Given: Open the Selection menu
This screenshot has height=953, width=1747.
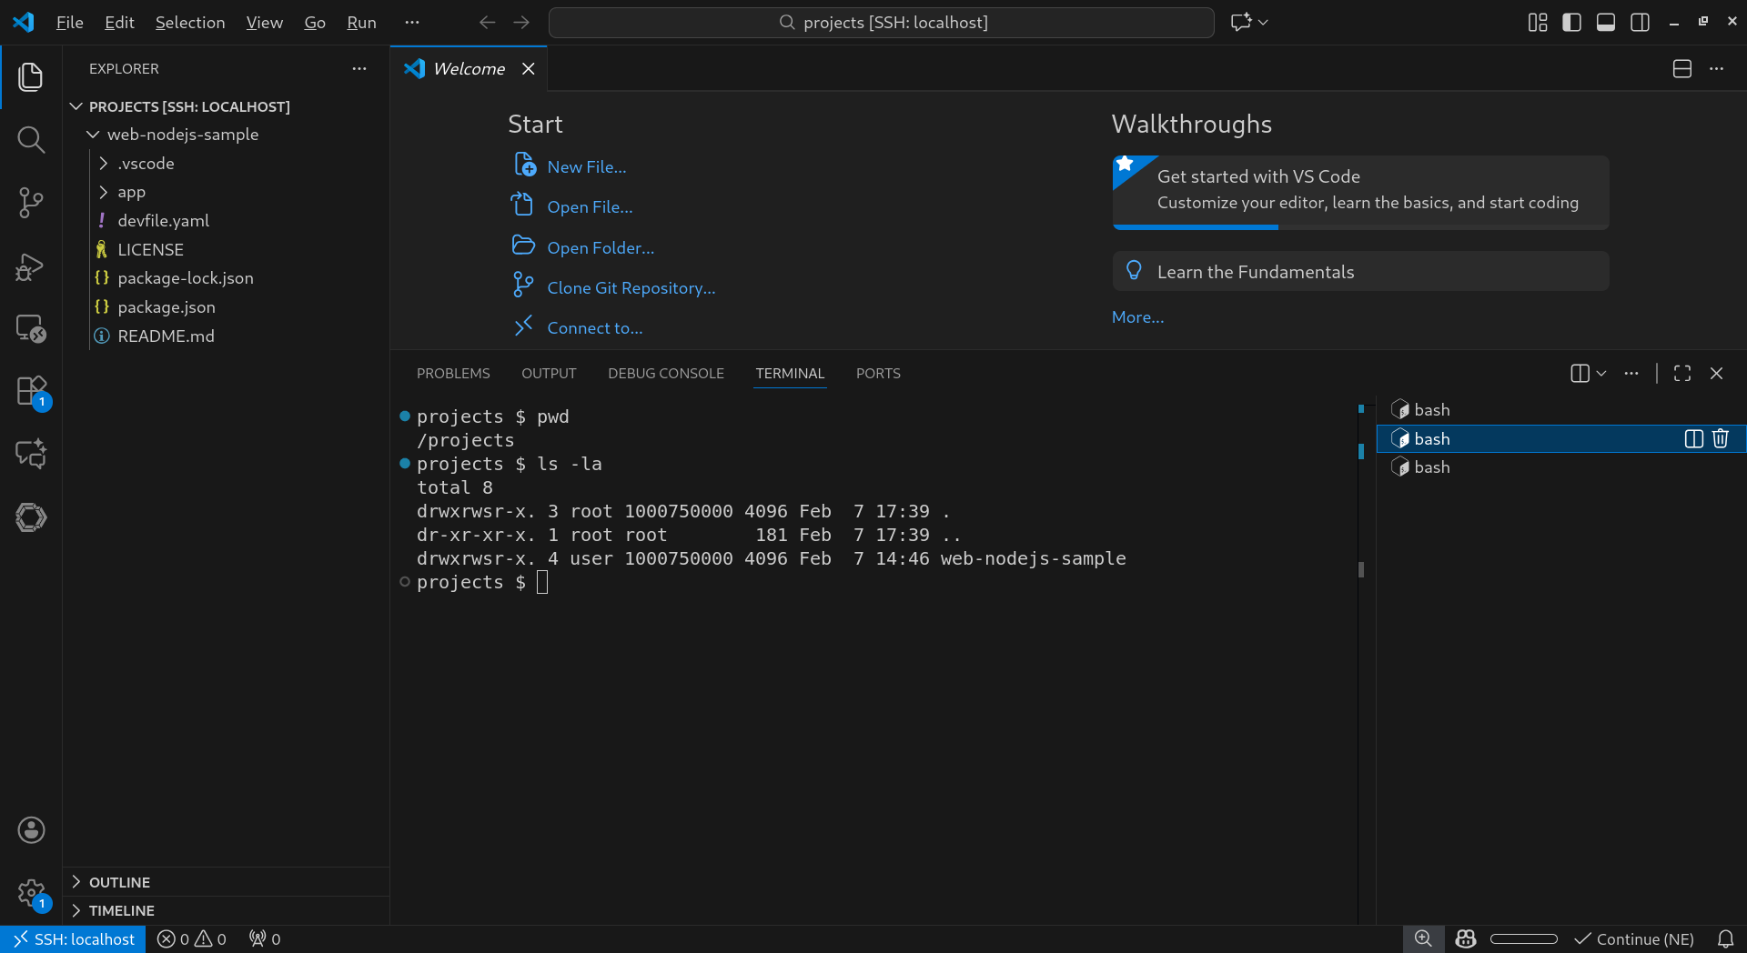Looking at the screenshot, I should (x=189, y=23).
